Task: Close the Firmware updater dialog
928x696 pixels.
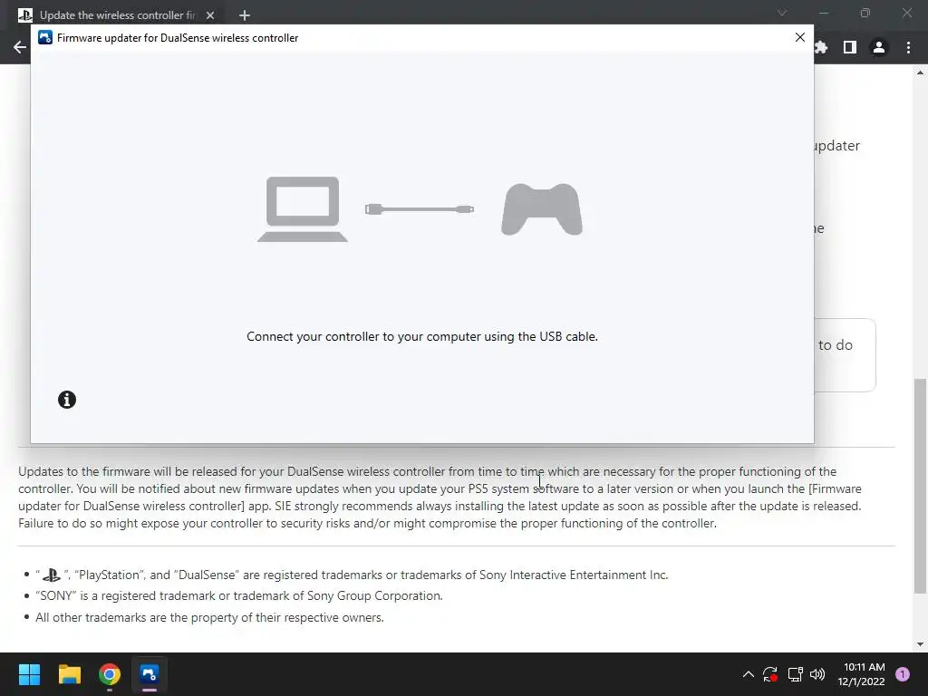Action: pyautogui.click(x=799, y=37)
